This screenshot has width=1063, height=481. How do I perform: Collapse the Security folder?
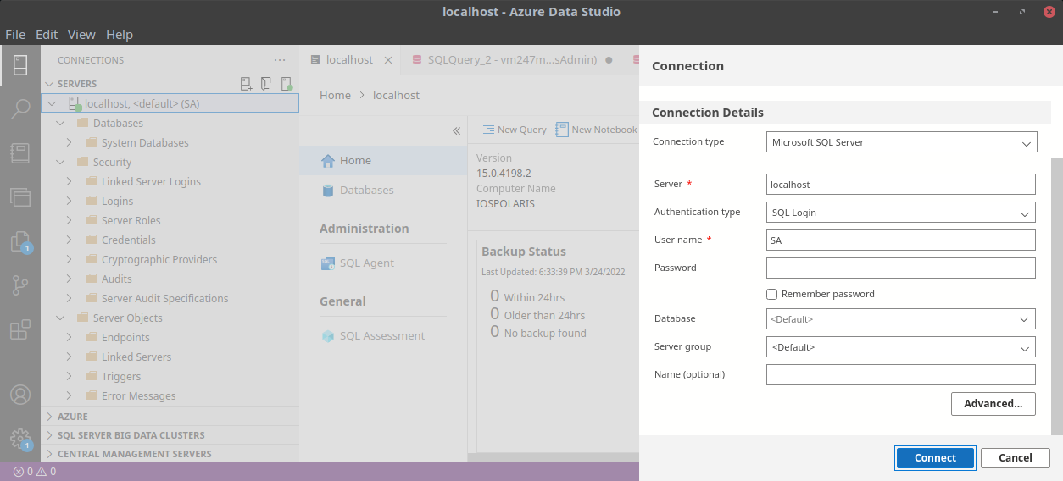60,162
